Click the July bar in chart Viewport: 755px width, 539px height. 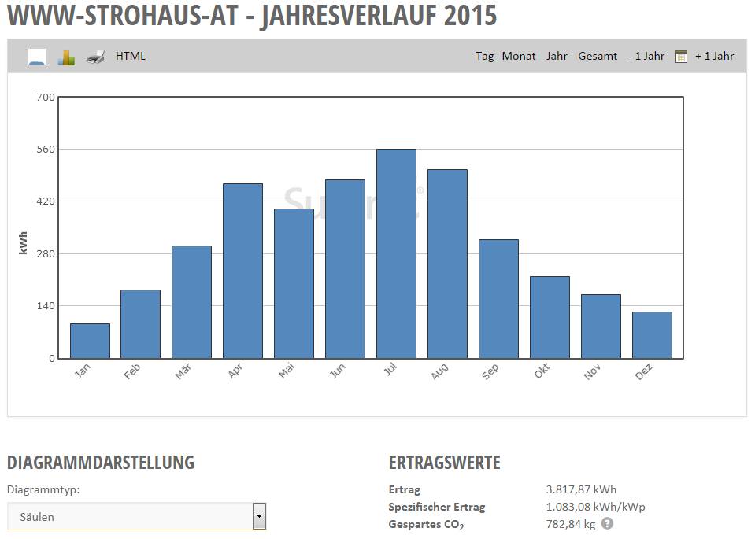(396, 253)
